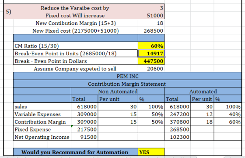Click 'Break - Even Point in Dollars' label
245x158 pixels.
pyautogui.click(x=76, y=61)
